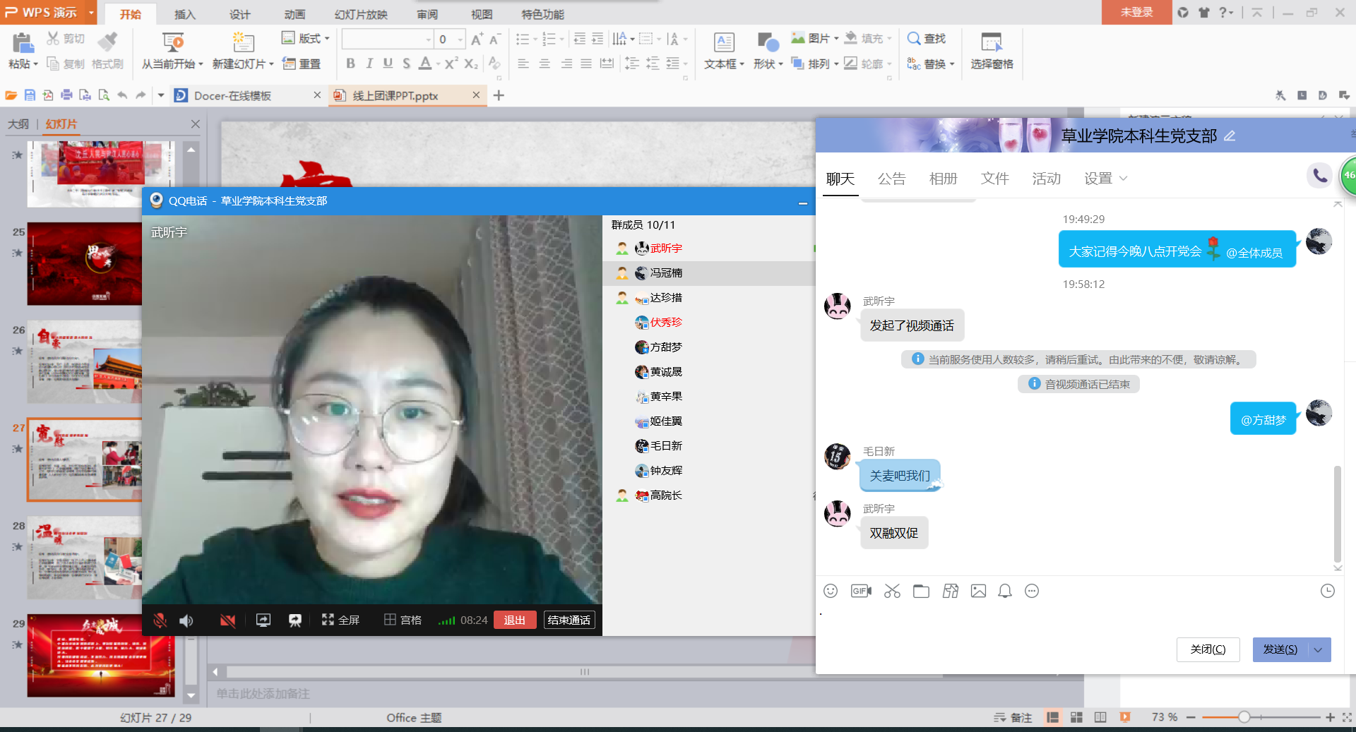This screenshot has width=1356, height=732.
Task: Open the send image icon in chat
Action: click(x=978, y=592)
